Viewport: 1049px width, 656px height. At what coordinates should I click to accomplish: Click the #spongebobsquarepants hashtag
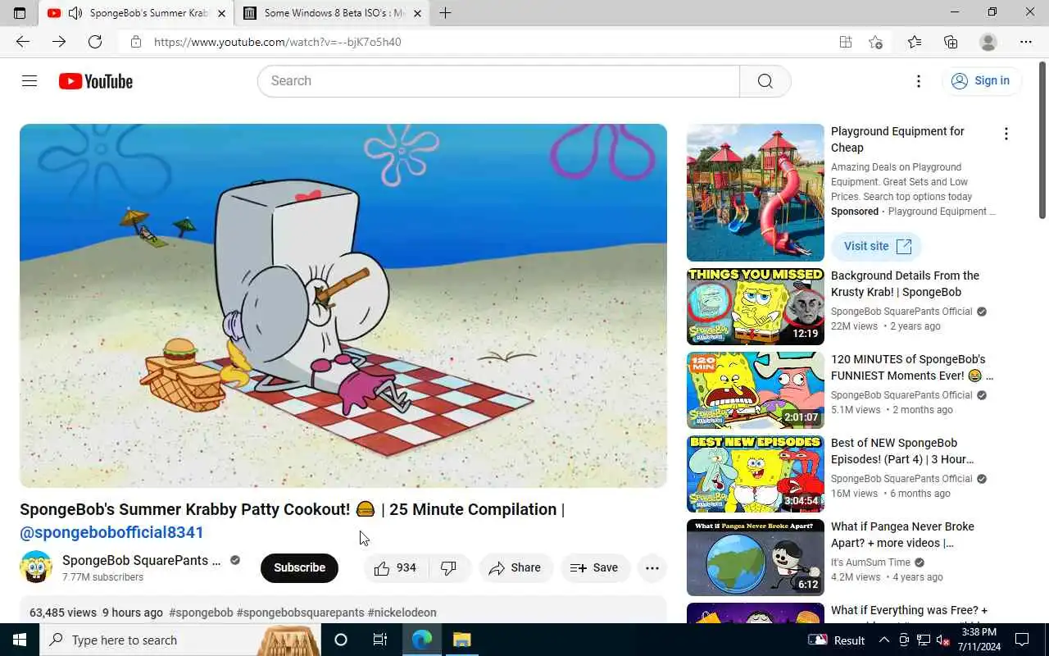click(300, 613)
